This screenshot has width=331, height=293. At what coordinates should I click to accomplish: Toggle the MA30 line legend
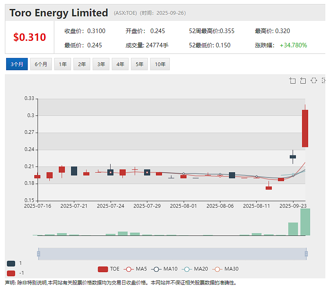(225, 269)
